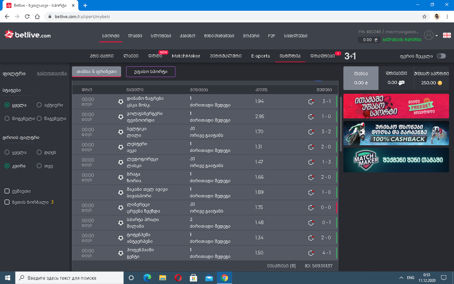Select the status filter 'ყველა' radio

click(x=7, y=105)
